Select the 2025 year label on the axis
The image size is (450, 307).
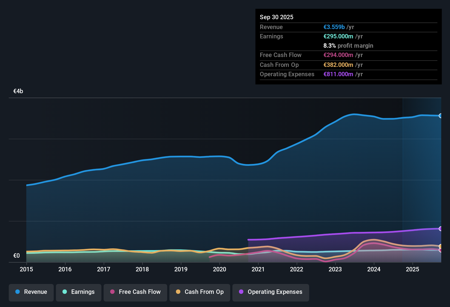[x=413, y=269]
